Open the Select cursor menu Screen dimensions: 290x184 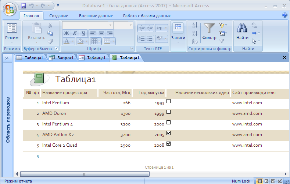(x=256, y=41)
